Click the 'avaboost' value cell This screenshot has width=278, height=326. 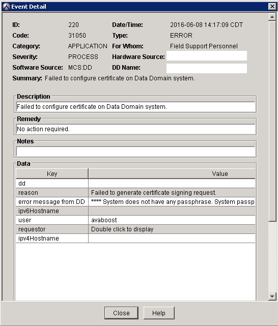tap(172, 220)
